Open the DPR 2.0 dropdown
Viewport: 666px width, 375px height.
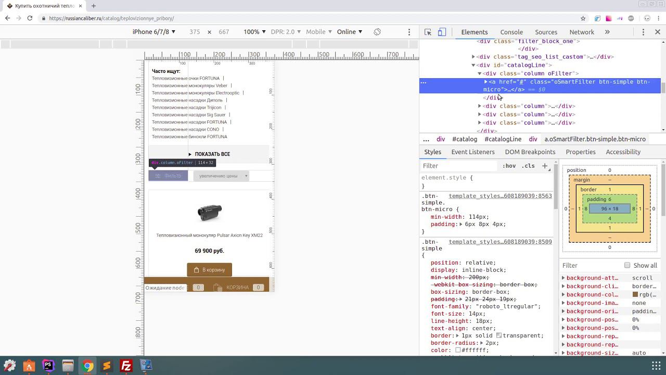286,32
